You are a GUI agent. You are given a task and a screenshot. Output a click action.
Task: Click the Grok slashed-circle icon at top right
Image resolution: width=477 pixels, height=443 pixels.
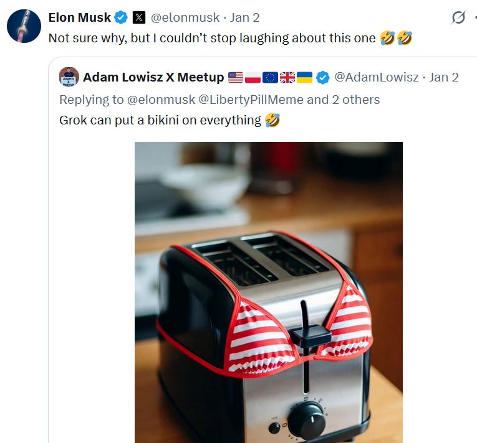pyautogui.click(x=458, y=17)
